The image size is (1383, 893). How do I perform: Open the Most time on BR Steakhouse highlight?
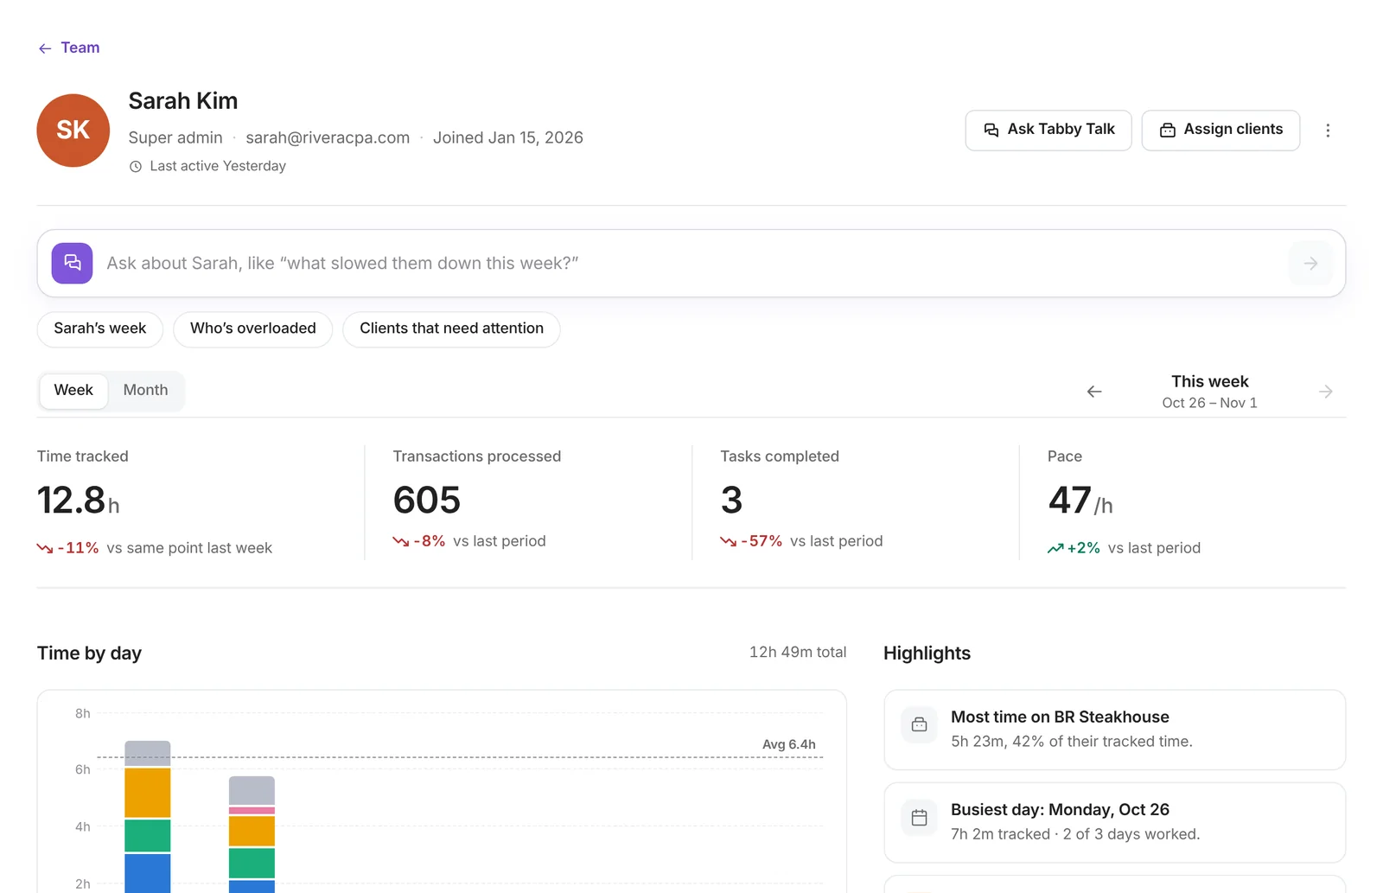click(x=1114, y=730)
